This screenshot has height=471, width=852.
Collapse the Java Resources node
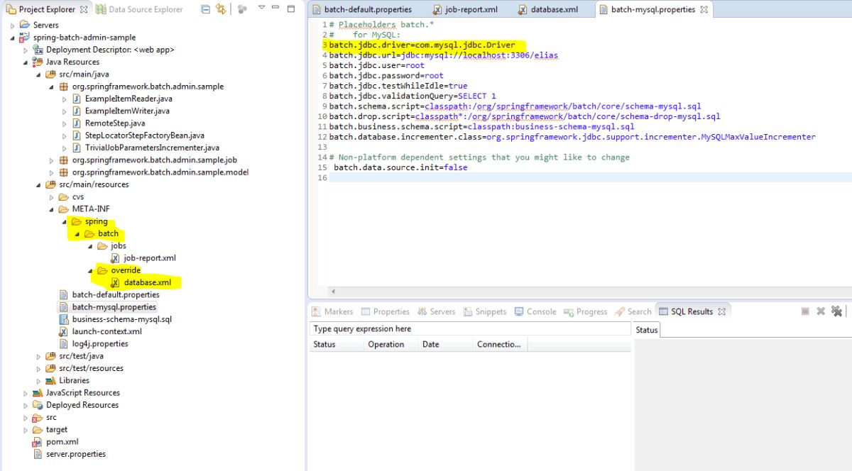tap(26, 62)
